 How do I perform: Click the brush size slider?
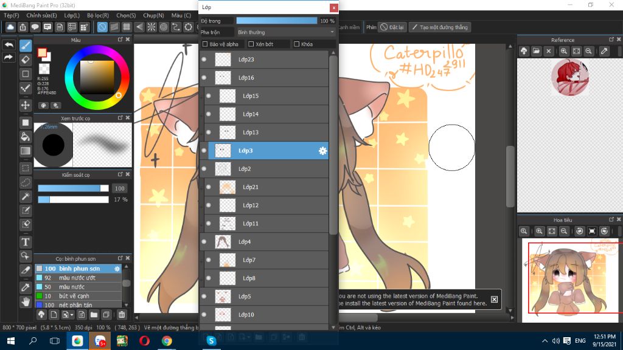[73, 188]
